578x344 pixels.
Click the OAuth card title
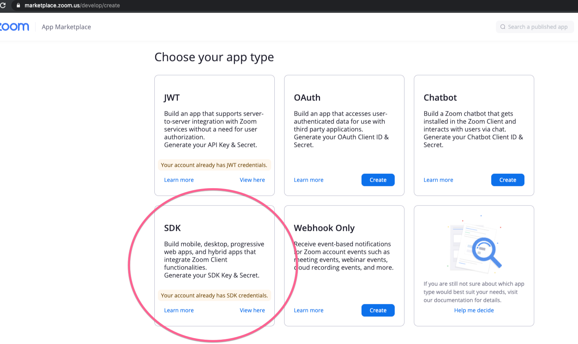tap(307, 98)
